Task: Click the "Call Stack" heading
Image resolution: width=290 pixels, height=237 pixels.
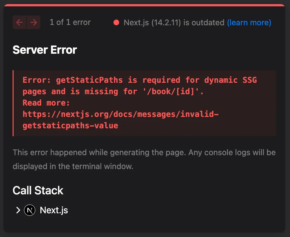Action: (38, 191)
